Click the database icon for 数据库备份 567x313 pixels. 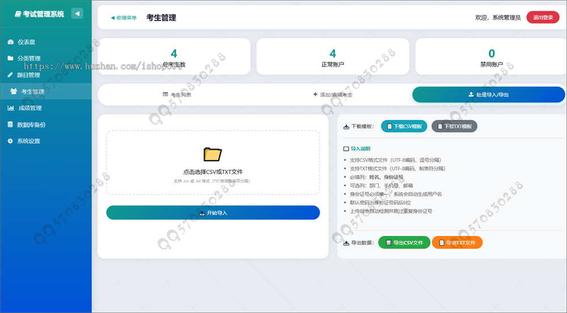(x=10, y=125)
